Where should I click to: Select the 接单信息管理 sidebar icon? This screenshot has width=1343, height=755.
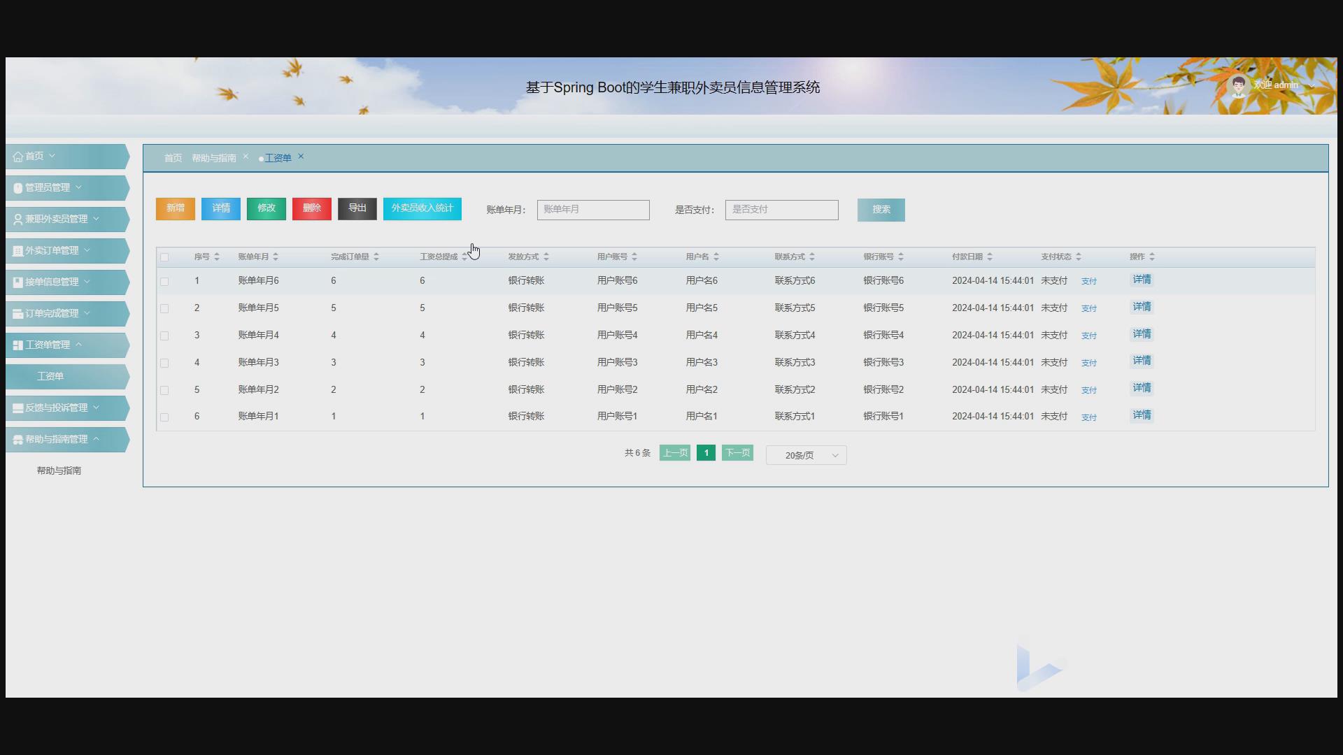point(17,282)
